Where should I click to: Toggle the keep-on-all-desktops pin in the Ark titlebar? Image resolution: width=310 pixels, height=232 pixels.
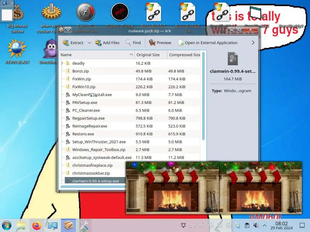pos(68,29)
